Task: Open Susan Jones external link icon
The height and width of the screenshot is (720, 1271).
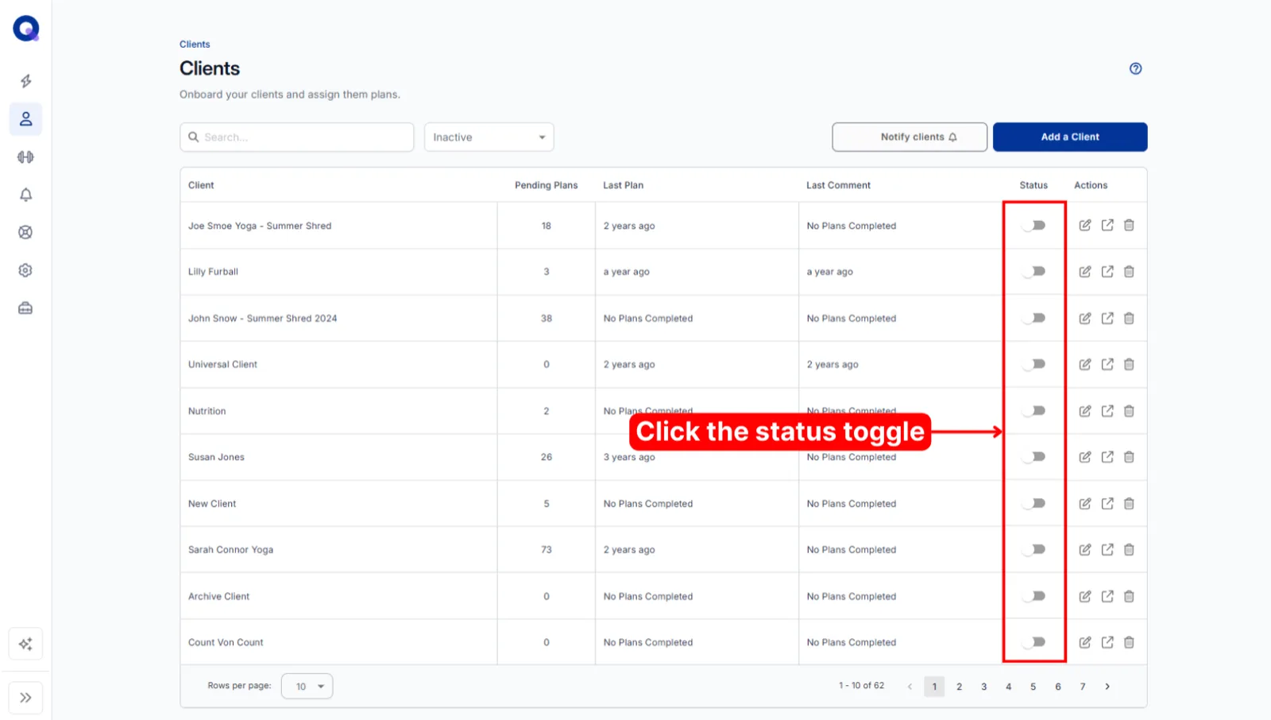Action: pyautogui.click(x=1107, y=457)
